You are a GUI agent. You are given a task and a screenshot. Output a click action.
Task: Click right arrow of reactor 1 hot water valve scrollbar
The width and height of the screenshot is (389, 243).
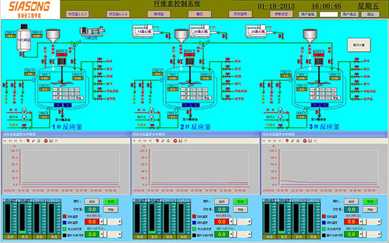click(x=120, y=222)
